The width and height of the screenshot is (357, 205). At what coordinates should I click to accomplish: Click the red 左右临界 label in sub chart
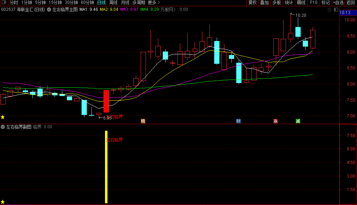(114, 140)
